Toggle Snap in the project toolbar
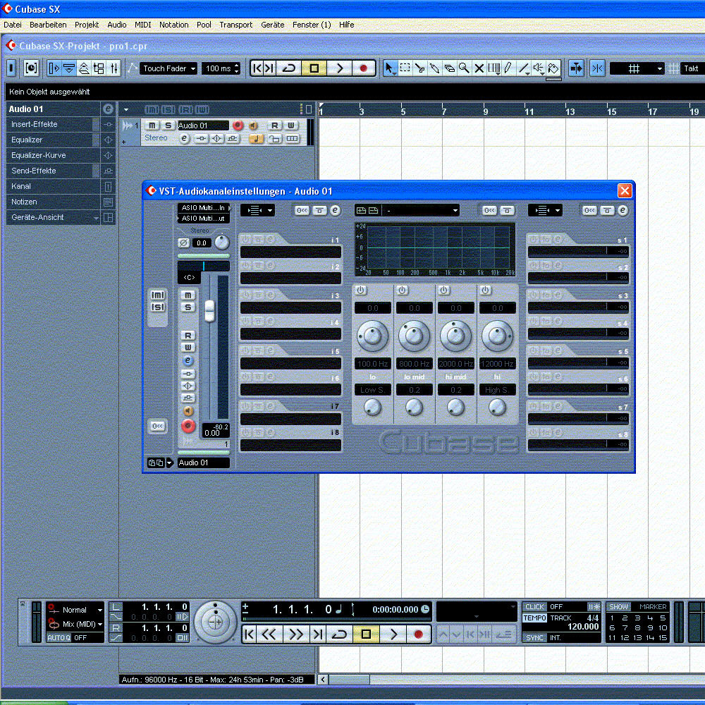The width and height of the screenshot is (705, 705). 597,68
